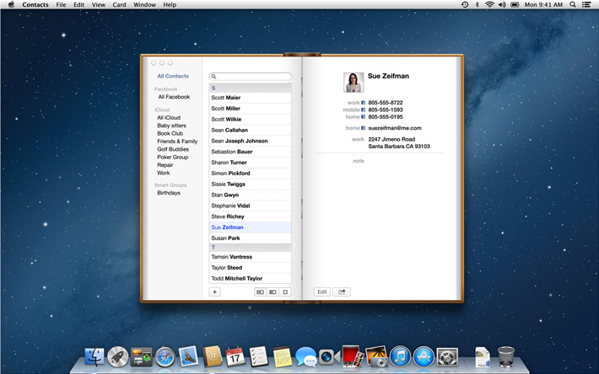Open the App Store dock icon
This screenshot has width=599, height=374.
(424, 356)
